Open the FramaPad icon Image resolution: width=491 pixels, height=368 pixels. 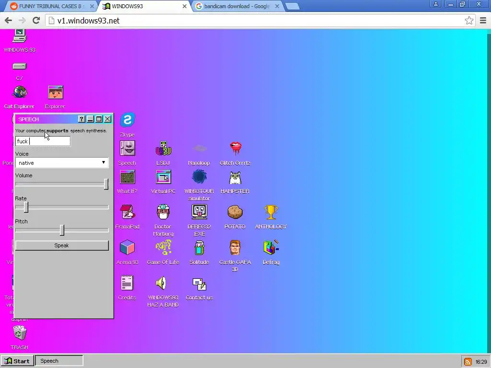point(128,212)
